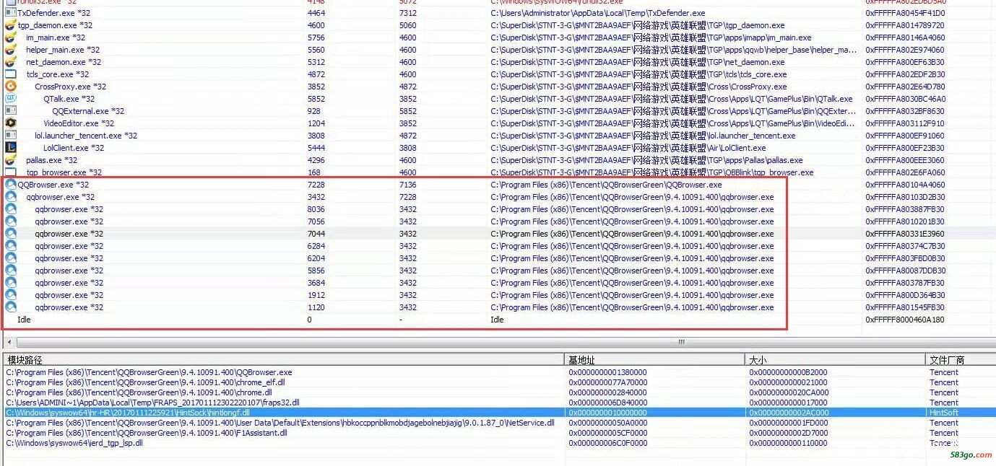
Task: Click the tcls_core.exe window icon
Action: point(10,74)
